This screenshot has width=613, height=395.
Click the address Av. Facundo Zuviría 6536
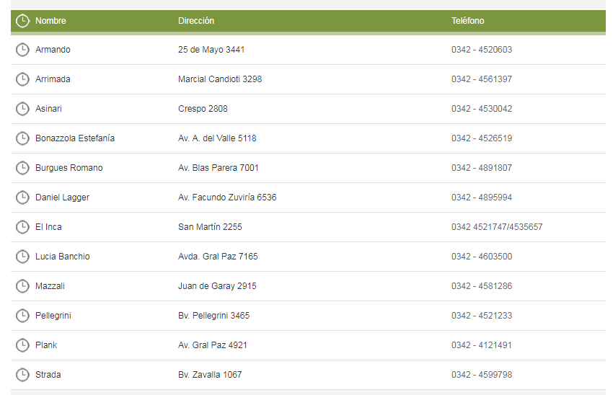(227, 197)
